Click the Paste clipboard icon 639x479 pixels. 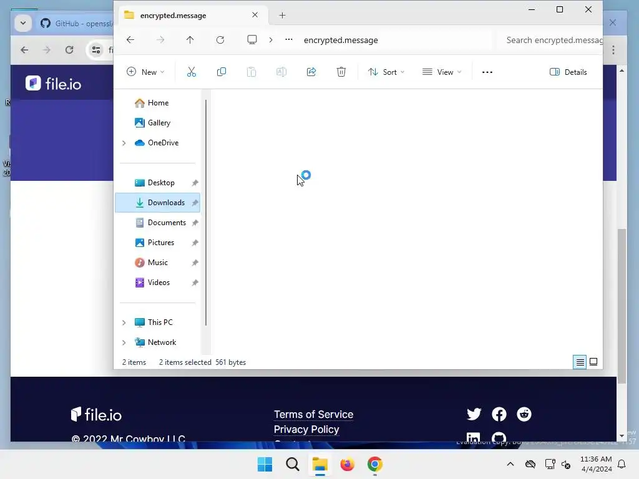(251, 72)
